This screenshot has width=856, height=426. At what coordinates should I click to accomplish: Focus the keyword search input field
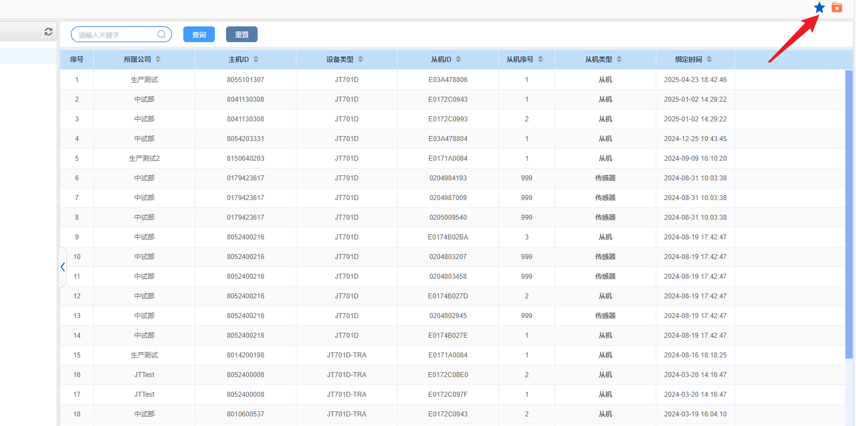[115, 35]
